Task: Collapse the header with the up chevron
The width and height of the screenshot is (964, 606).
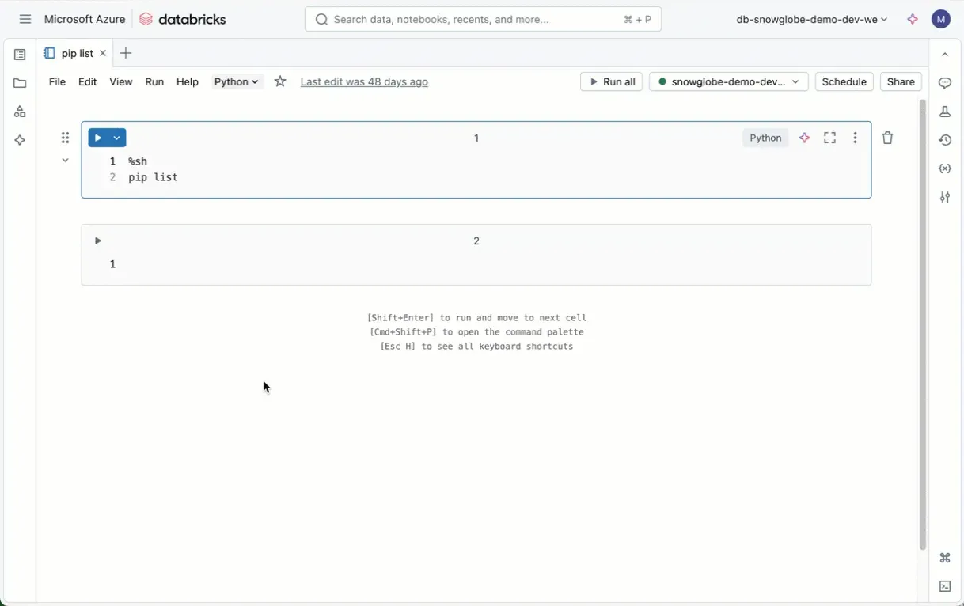Action: click(x=945, y=55)
